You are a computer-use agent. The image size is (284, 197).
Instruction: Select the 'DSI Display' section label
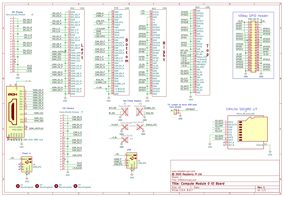pos(17,12)
